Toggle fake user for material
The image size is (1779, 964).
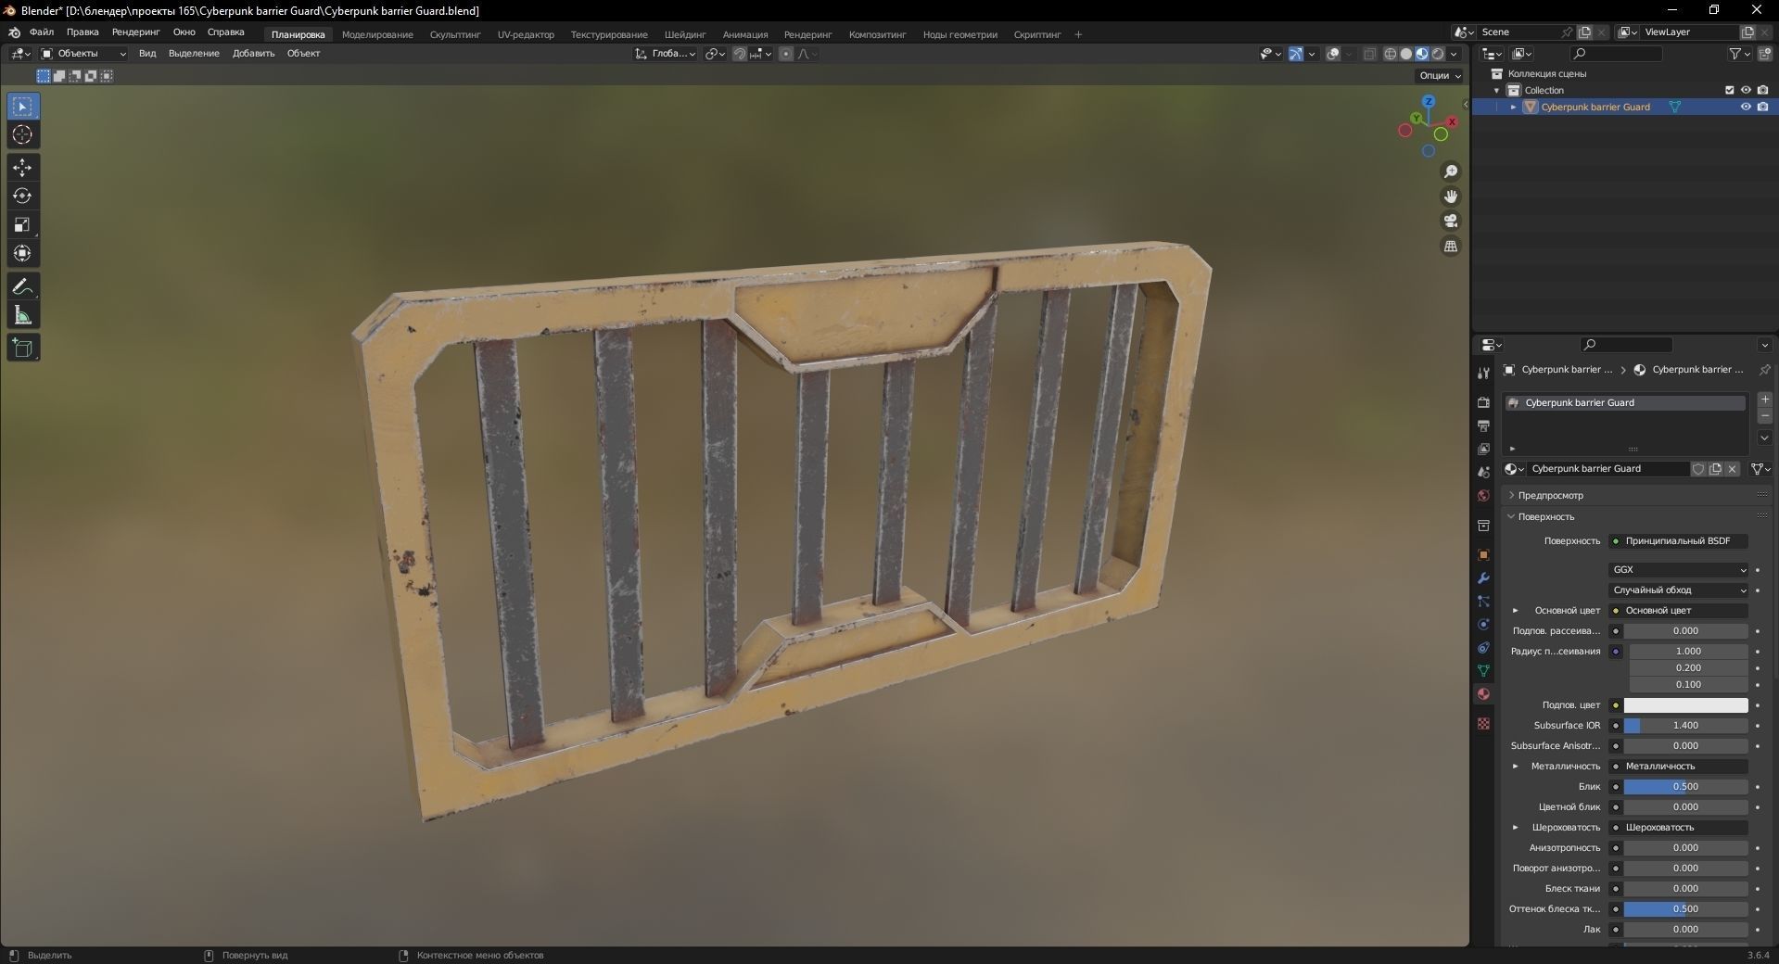point(1698,469)
